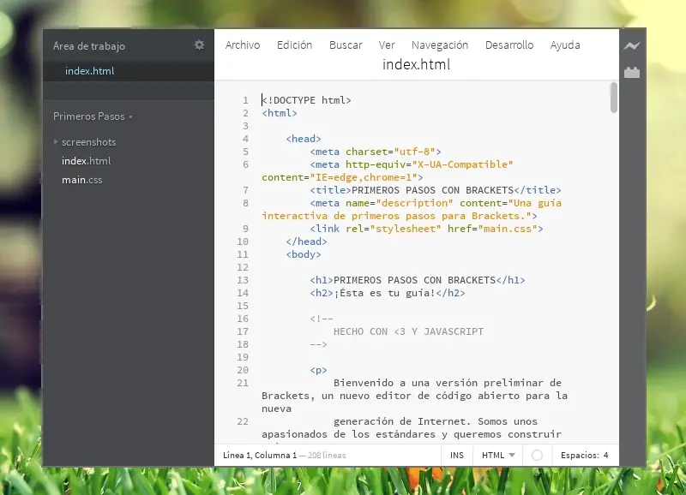The height and width of the screenshot is (495, 686).
Task: Open the Navegación menu
Action: click(440, 45)
